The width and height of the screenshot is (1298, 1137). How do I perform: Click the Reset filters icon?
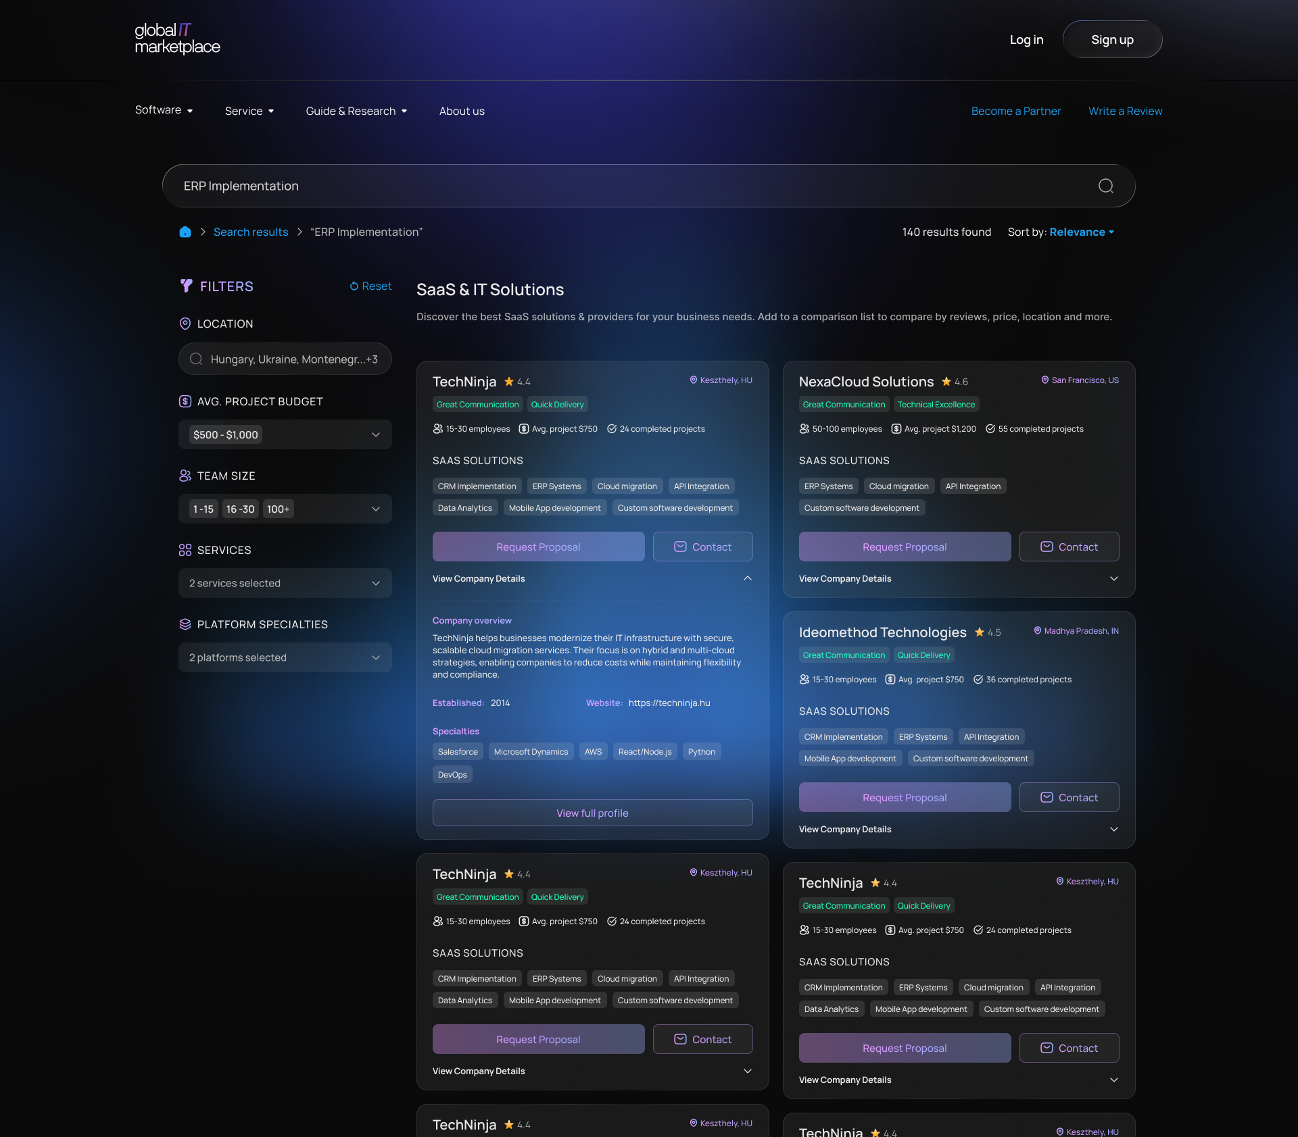(354, 286)
